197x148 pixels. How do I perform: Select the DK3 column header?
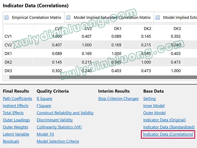tap(177, 29)
